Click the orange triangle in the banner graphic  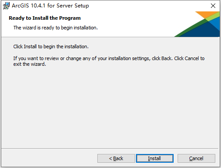tap(206, 14)
